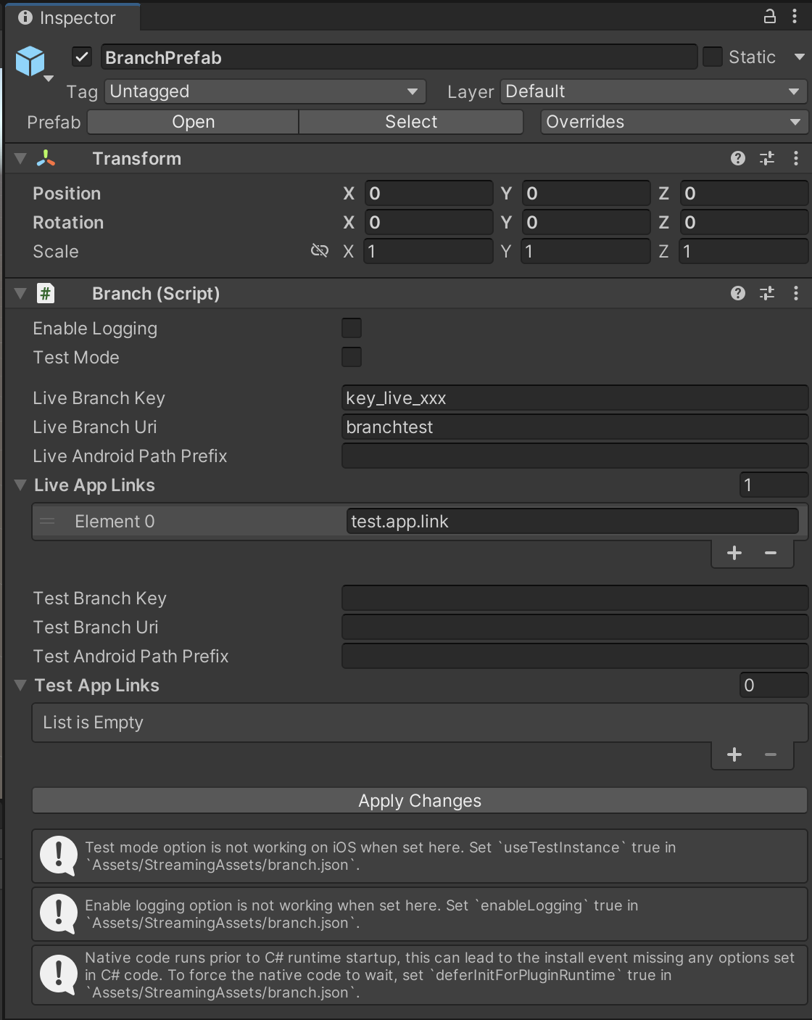812x1020 pixels.
Task: Click the Position X field
Action: (x=428, y=193)
